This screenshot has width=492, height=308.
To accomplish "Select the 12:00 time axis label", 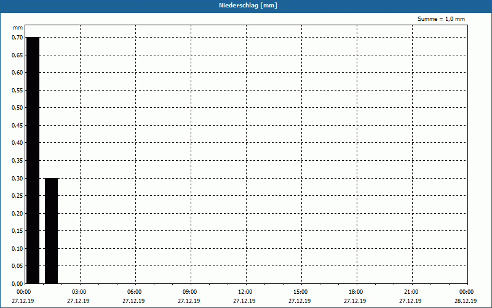I will 245,292.
